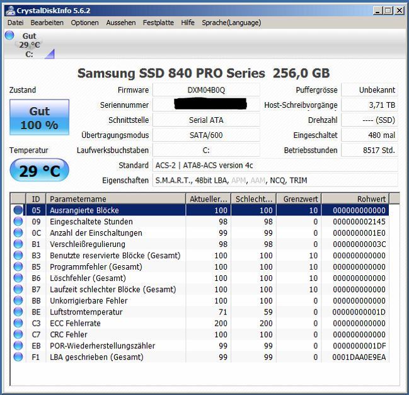Screen dimensions: 409x395
Task: Click the Host-Schreibvorgänge value 3,71 TB
Action: 370,105
